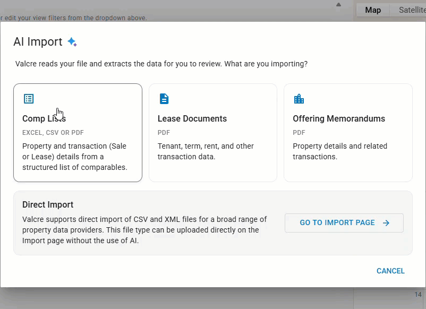Image resolution: width=426 pixels, height=309 pixels.
Task: Click the Offering Memorandums building icon
Action: 299,99
